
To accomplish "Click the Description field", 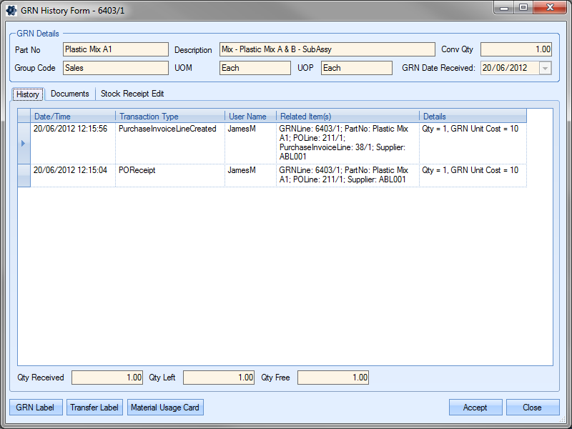I will click(327, 49).
